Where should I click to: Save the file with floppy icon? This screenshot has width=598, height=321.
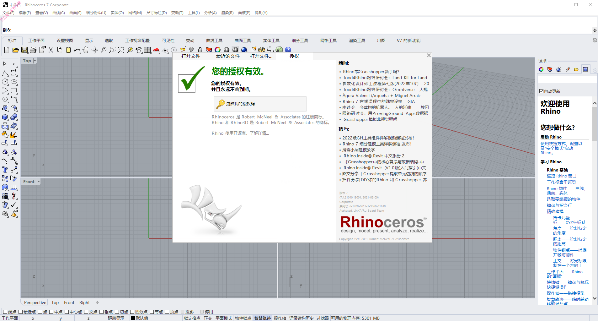[x=24, y=50]
